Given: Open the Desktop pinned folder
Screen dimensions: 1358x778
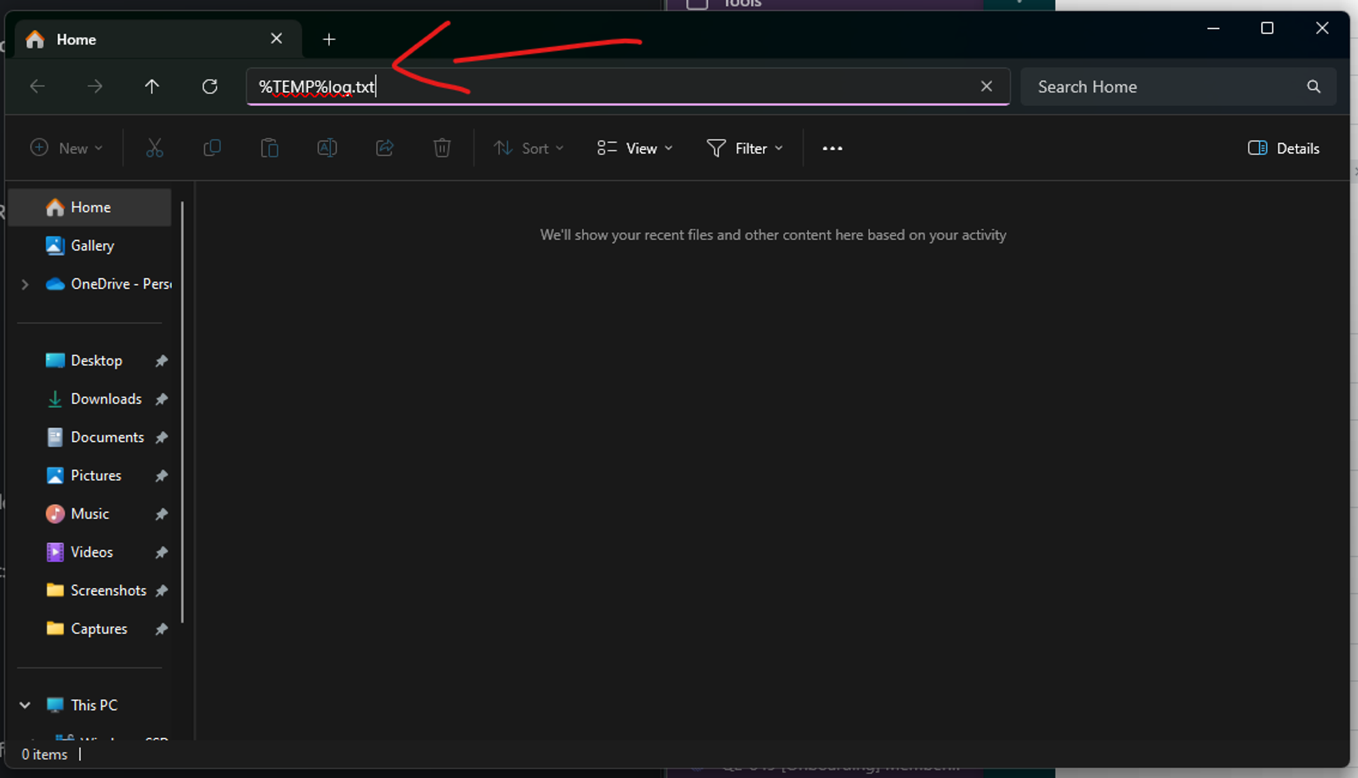Looking at the screenshot, I should 90,360.
